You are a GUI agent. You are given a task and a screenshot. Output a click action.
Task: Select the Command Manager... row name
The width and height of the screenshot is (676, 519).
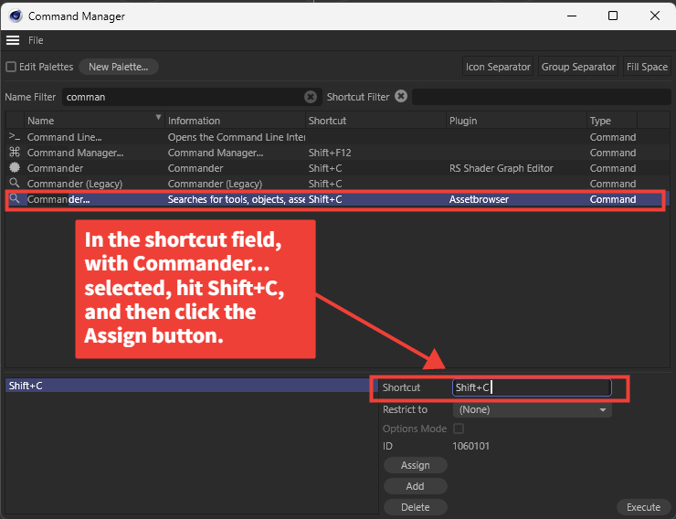pos(76,153)
